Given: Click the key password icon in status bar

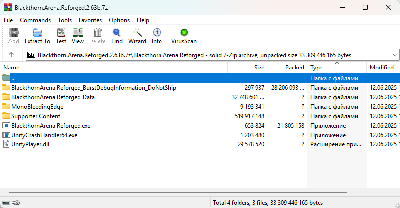Looking at the screenshot, I should [x=16, y=203].
